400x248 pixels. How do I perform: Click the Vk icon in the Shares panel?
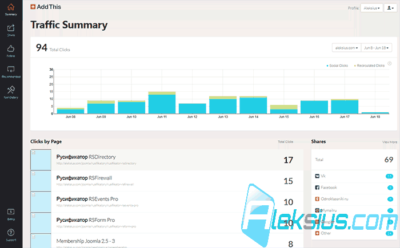coord(317,176)
